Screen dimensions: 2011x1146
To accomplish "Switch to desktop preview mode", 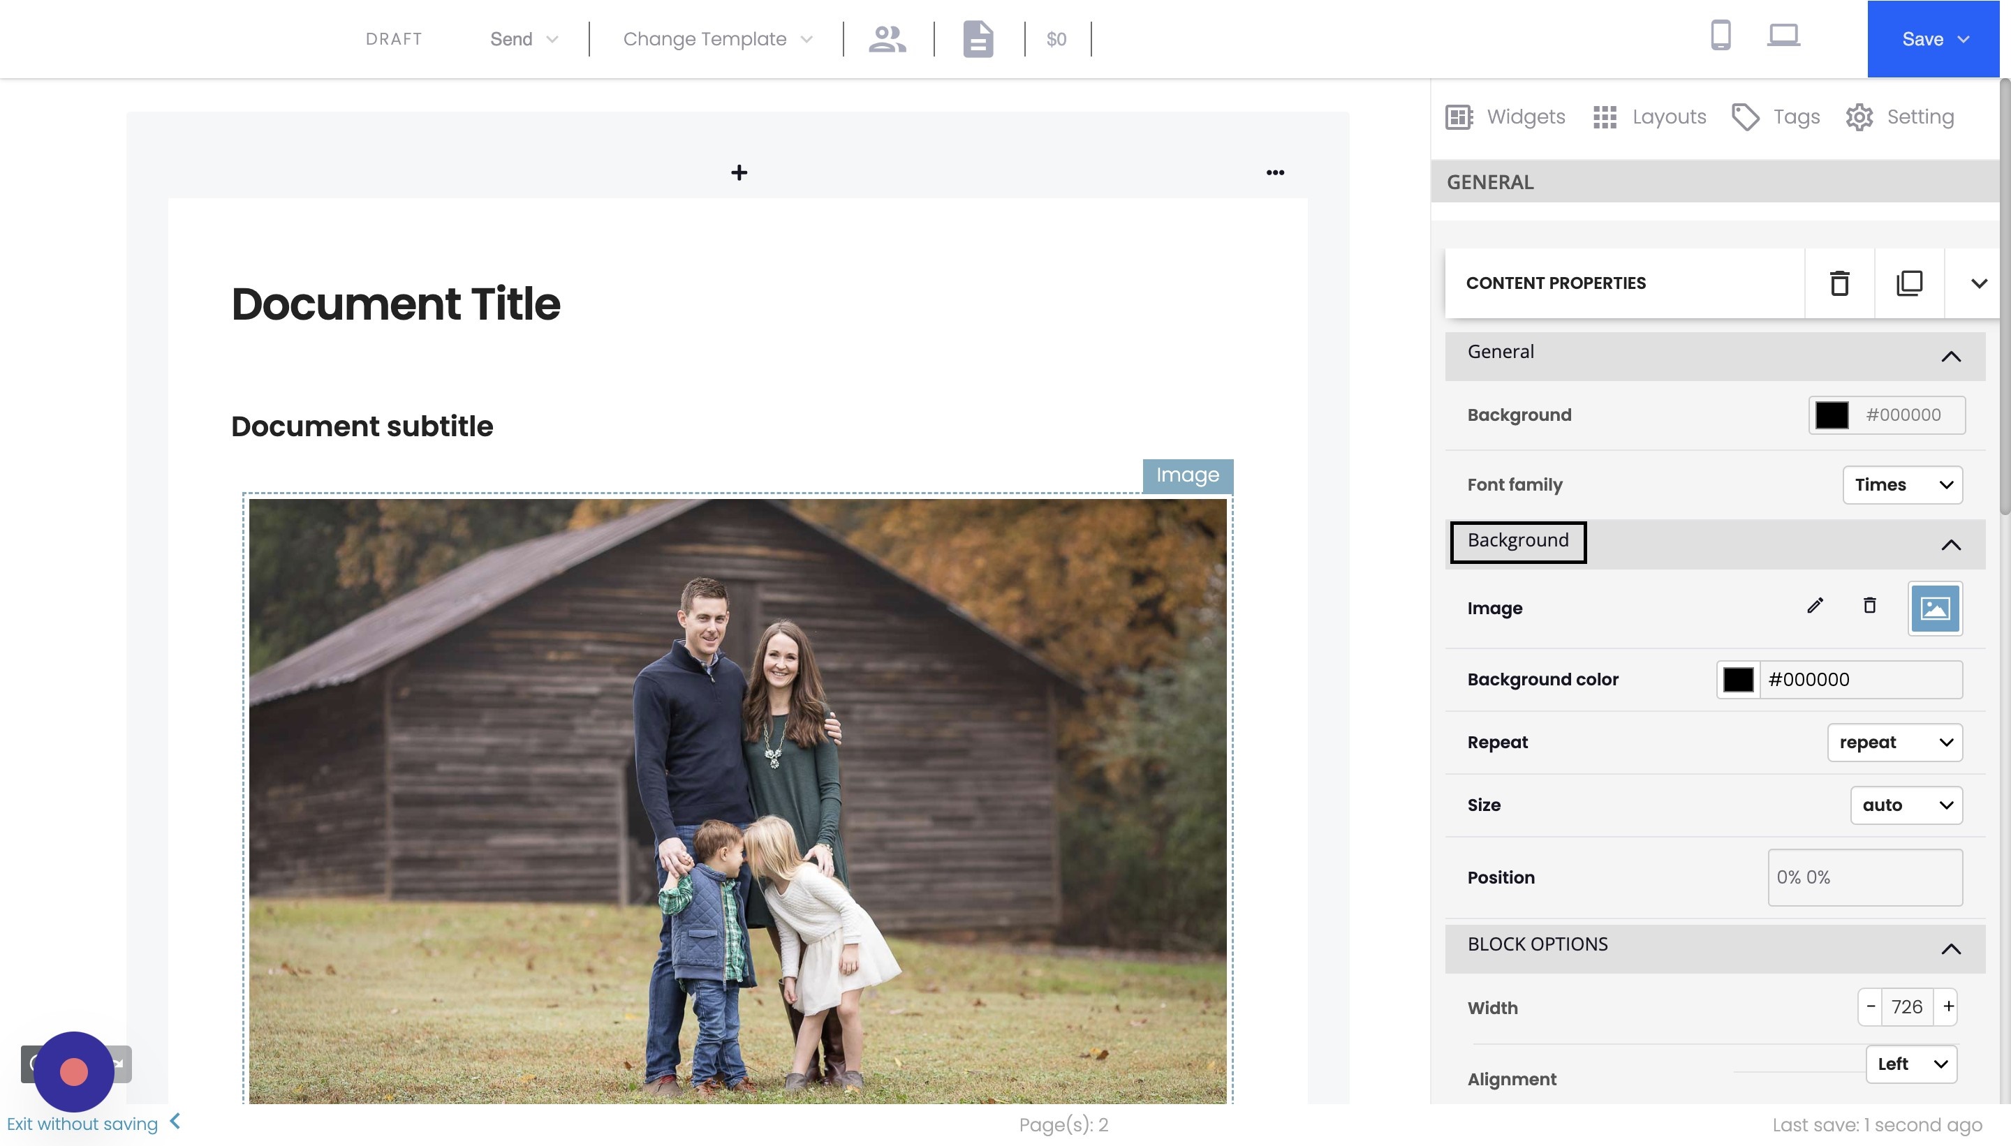I will [x=1783, y=35].
